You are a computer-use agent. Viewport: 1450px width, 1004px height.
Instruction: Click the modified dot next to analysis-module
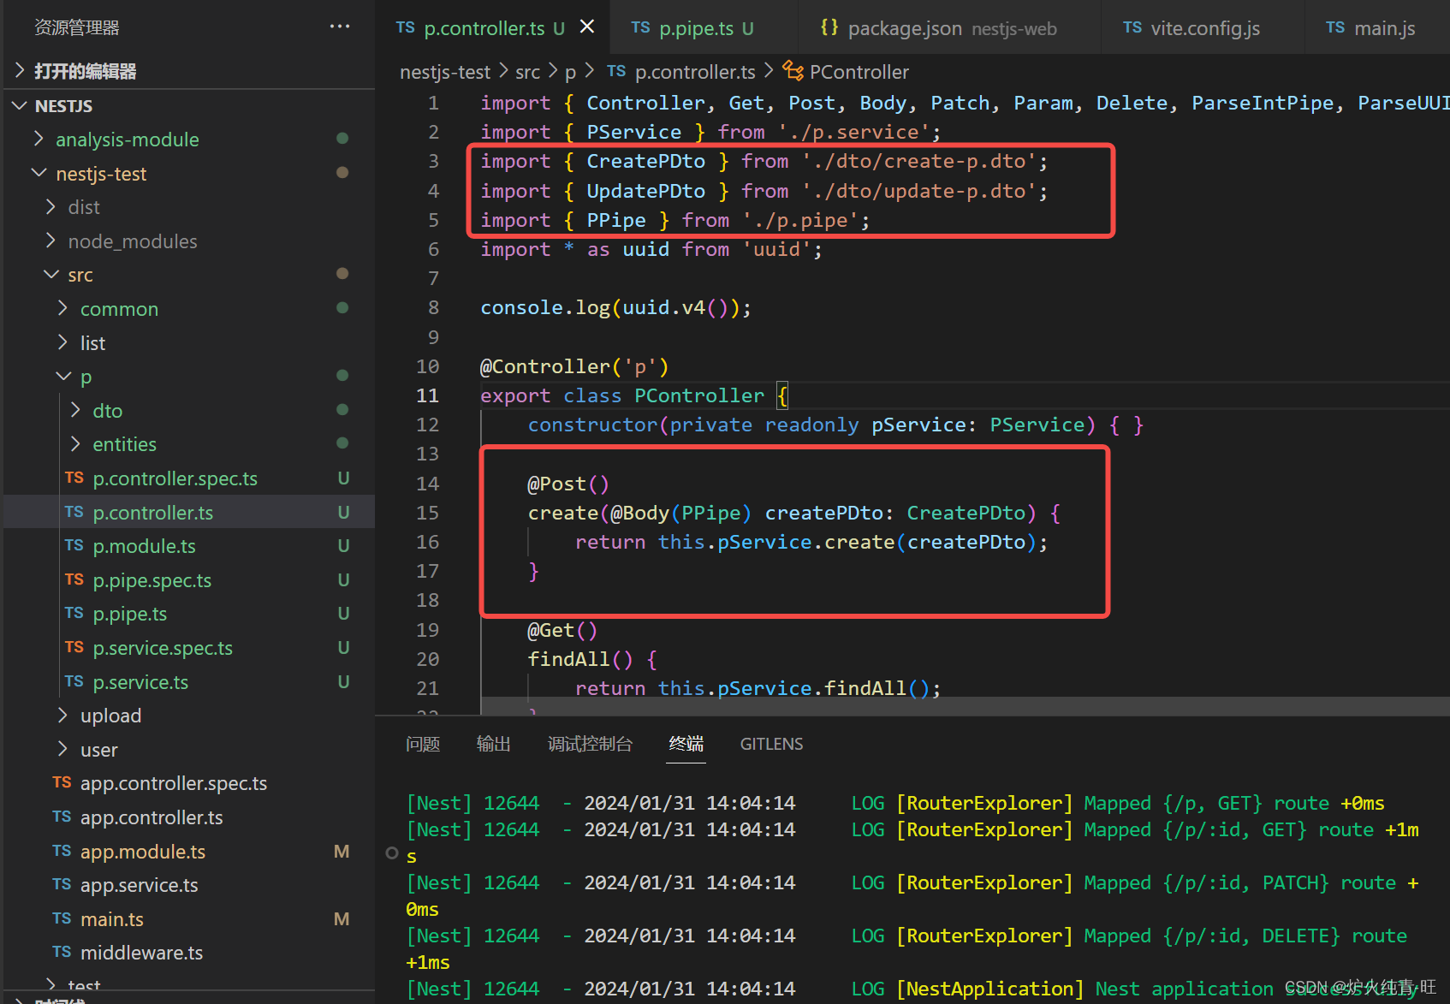342,138
